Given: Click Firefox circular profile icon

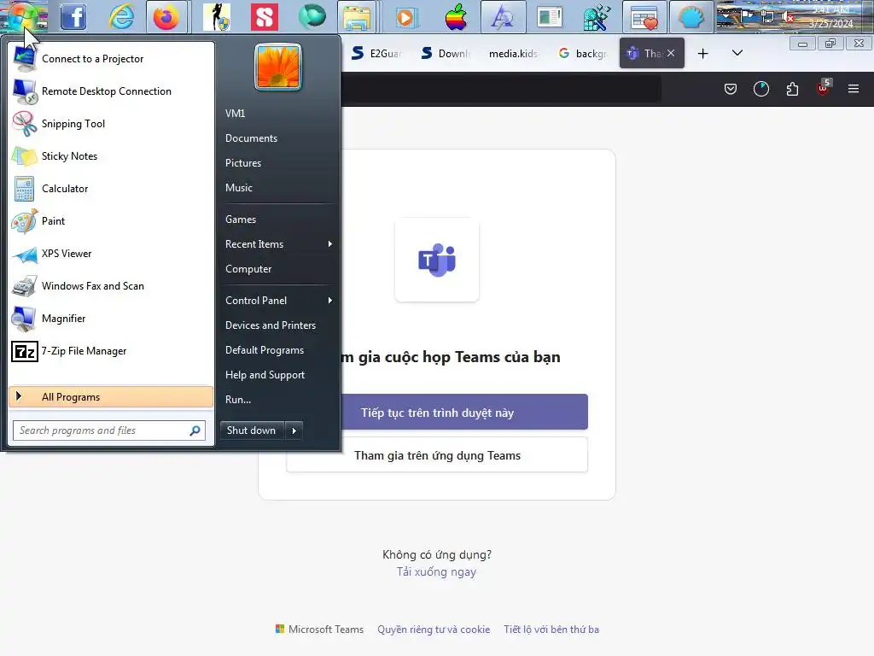Looking at the screenshot, I should (x=760, y=89).
